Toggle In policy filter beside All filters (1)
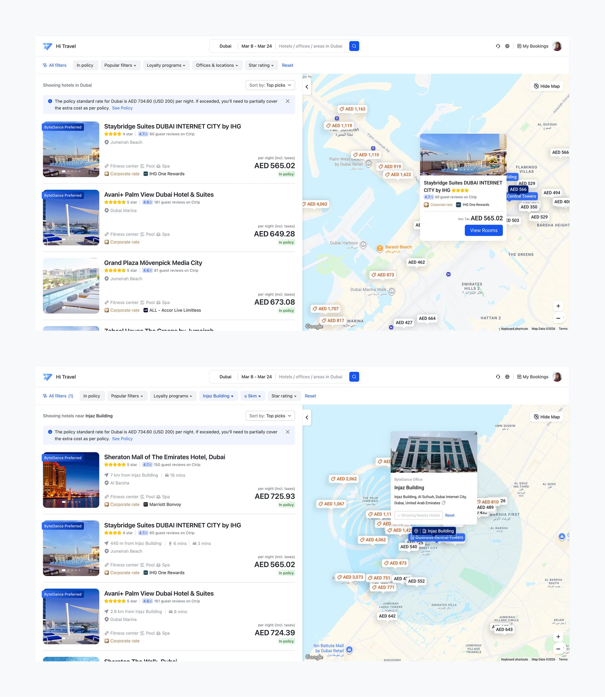The height and width of the screenshot is (697, 605). click(x=92, y=396)
